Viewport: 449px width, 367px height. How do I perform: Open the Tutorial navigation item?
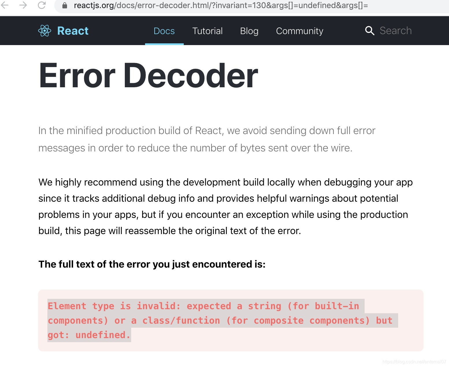[207, 31]
